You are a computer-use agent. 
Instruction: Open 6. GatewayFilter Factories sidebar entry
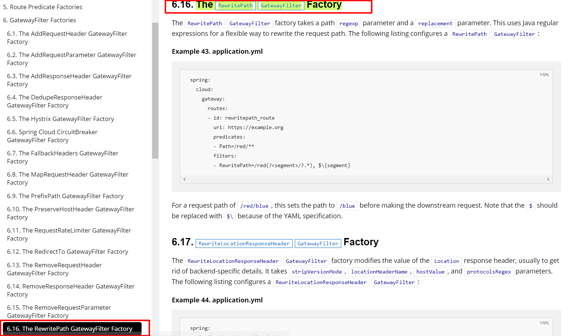point(40,20)
